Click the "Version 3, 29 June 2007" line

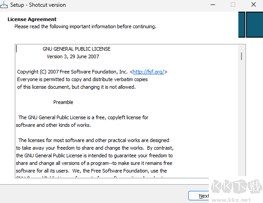[x=73, y=56]
